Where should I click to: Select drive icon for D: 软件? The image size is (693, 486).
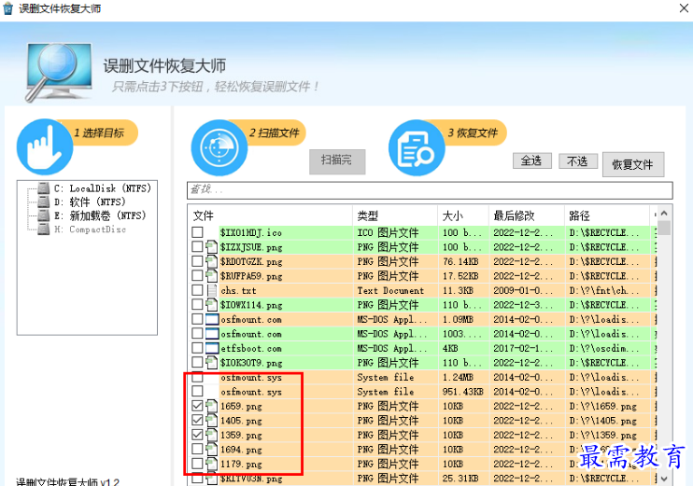click(x=44, y=201)
